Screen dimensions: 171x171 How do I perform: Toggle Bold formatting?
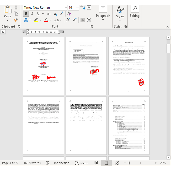click(x=26, y=14)
